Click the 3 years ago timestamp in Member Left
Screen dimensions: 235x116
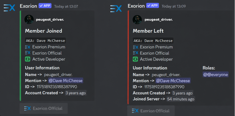[x=182, y=93]
